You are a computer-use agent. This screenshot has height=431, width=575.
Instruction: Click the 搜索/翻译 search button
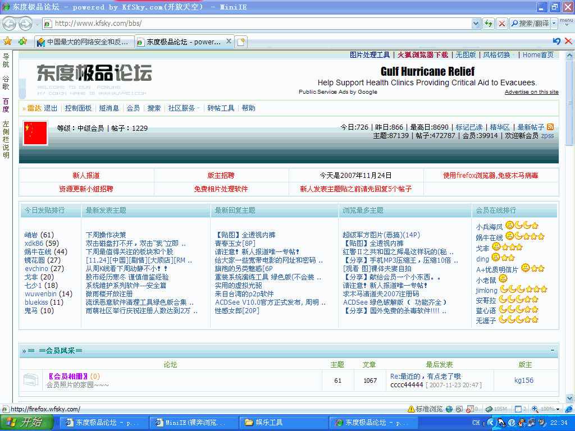530,24
